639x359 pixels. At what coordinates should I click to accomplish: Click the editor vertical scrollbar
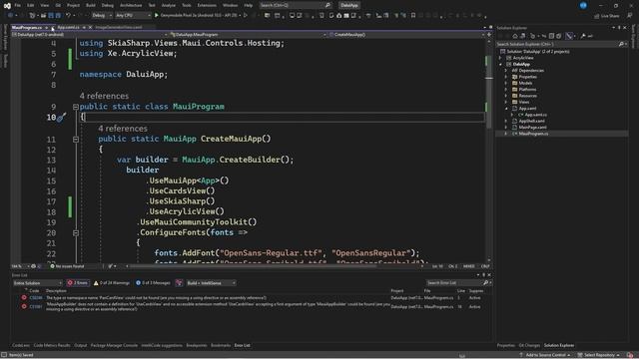[x=488, y=151]
